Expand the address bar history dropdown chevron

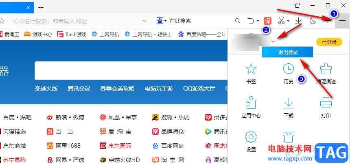(x=144, y=21)
